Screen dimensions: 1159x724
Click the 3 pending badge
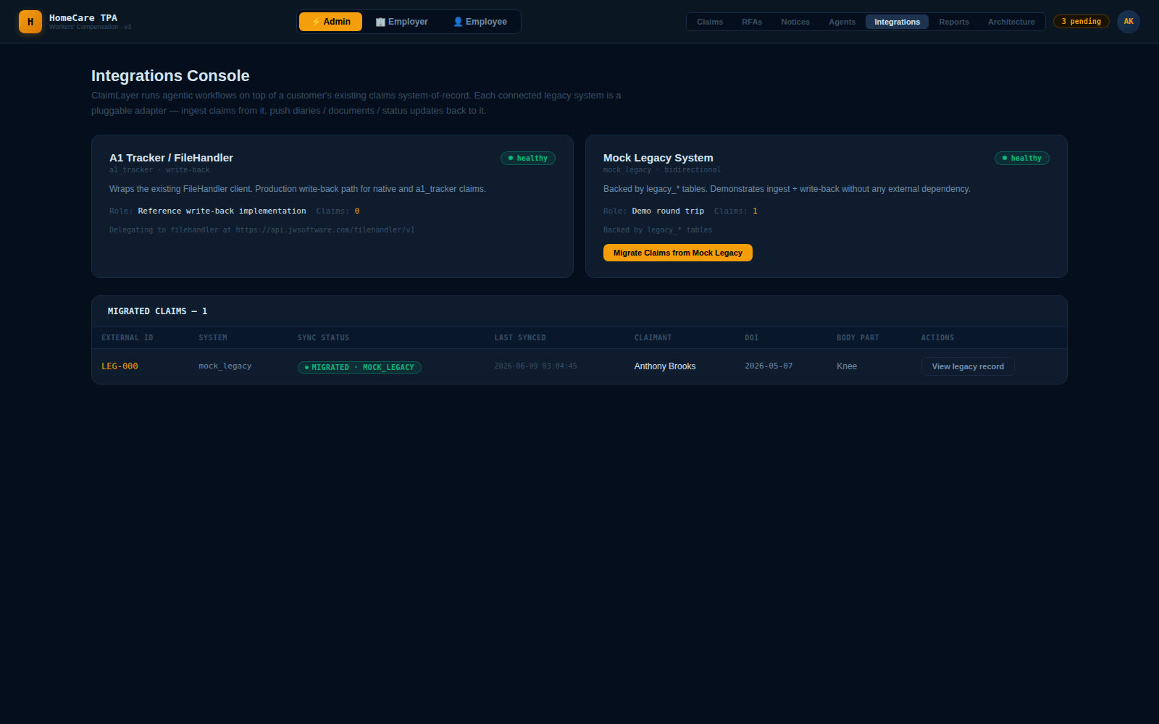pyautogui.click(x=1081, y=22)
